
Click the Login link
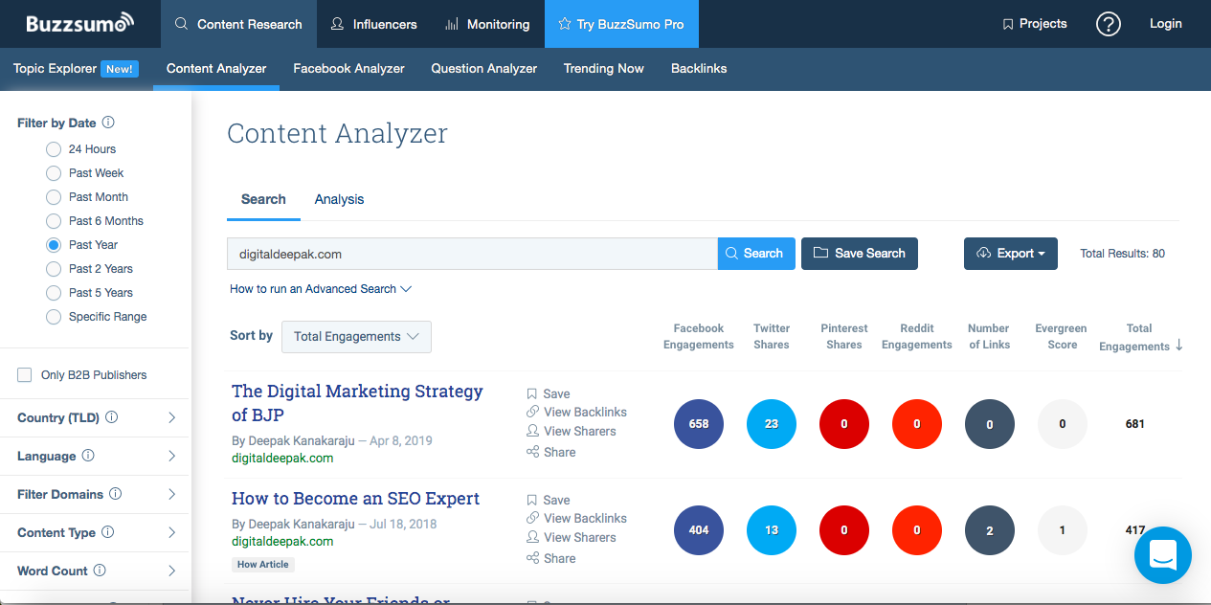click(1165, 24)
